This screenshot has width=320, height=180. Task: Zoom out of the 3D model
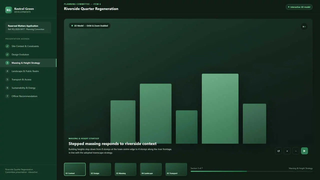pos(296,151)
